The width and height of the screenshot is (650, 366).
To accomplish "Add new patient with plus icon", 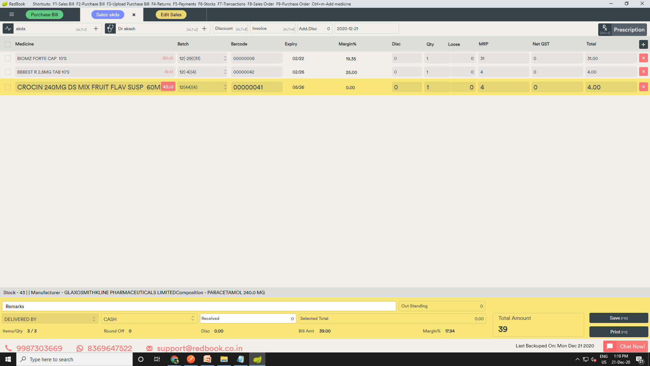I will (96, 29).
